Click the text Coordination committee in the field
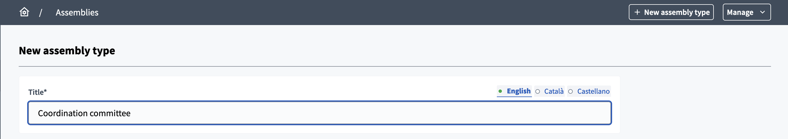 click(x=84, y=113)
